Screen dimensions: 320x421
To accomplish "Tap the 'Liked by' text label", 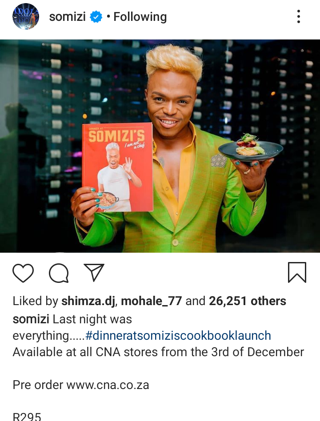I will click(x=36, y=301).
